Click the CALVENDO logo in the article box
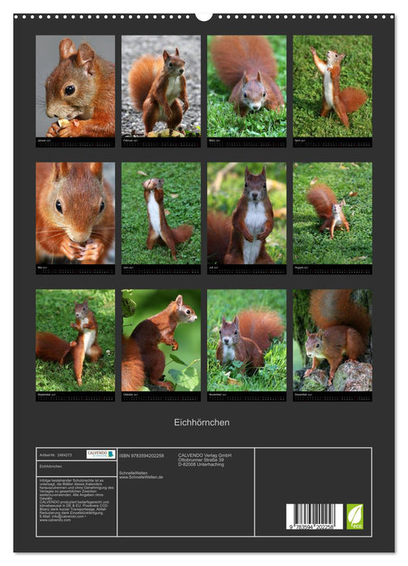 [100, 454]
